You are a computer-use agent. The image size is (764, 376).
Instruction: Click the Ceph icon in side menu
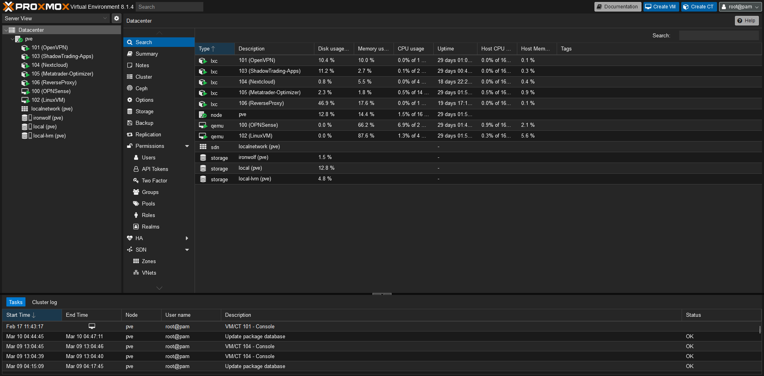[x=130, y=88]
